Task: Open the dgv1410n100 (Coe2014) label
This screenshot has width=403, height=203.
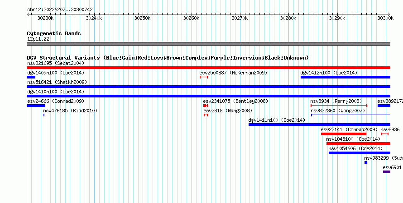Action: tap(56, 92)
